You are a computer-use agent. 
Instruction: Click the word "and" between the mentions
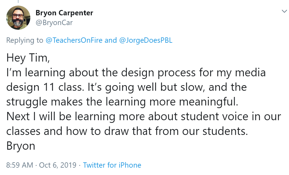click(x=111, y=40)
